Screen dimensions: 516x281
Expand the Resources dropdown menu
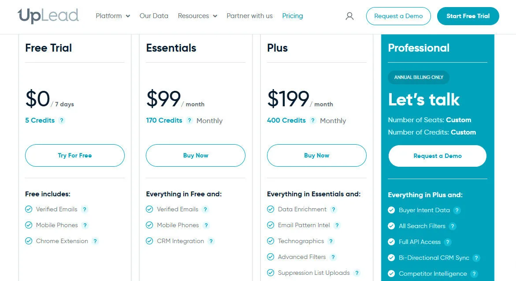click(197, 16)
